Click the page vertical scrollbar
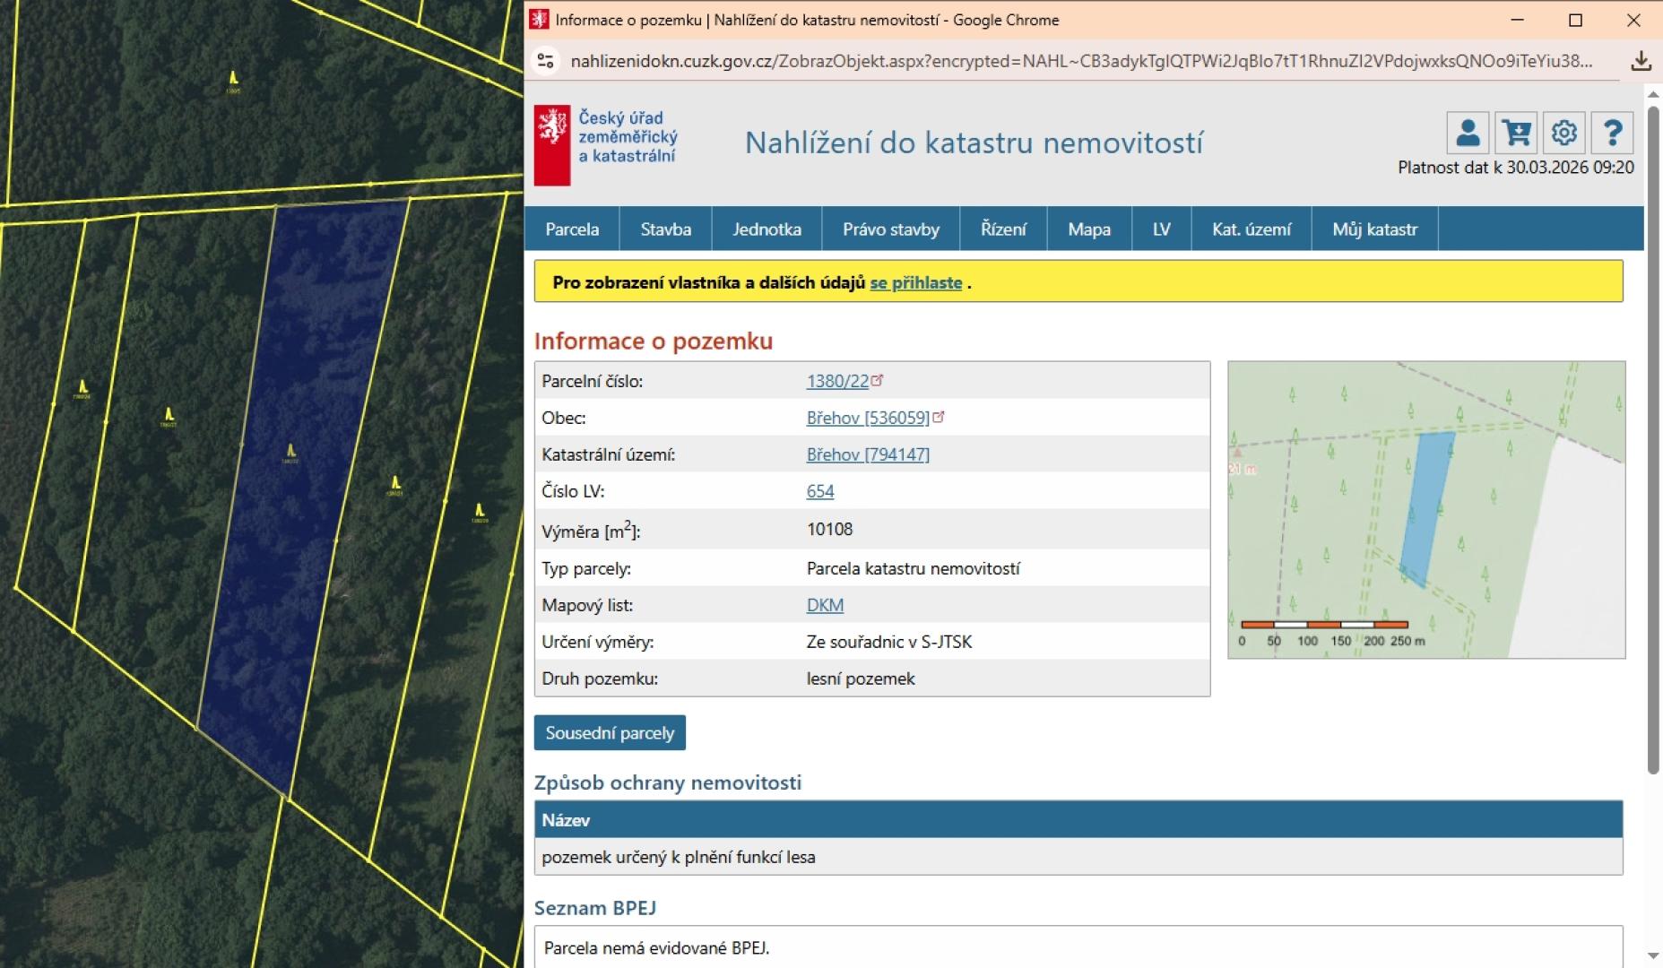The height and width of the screenshot is (968, 1663). tap(1653, 448)
